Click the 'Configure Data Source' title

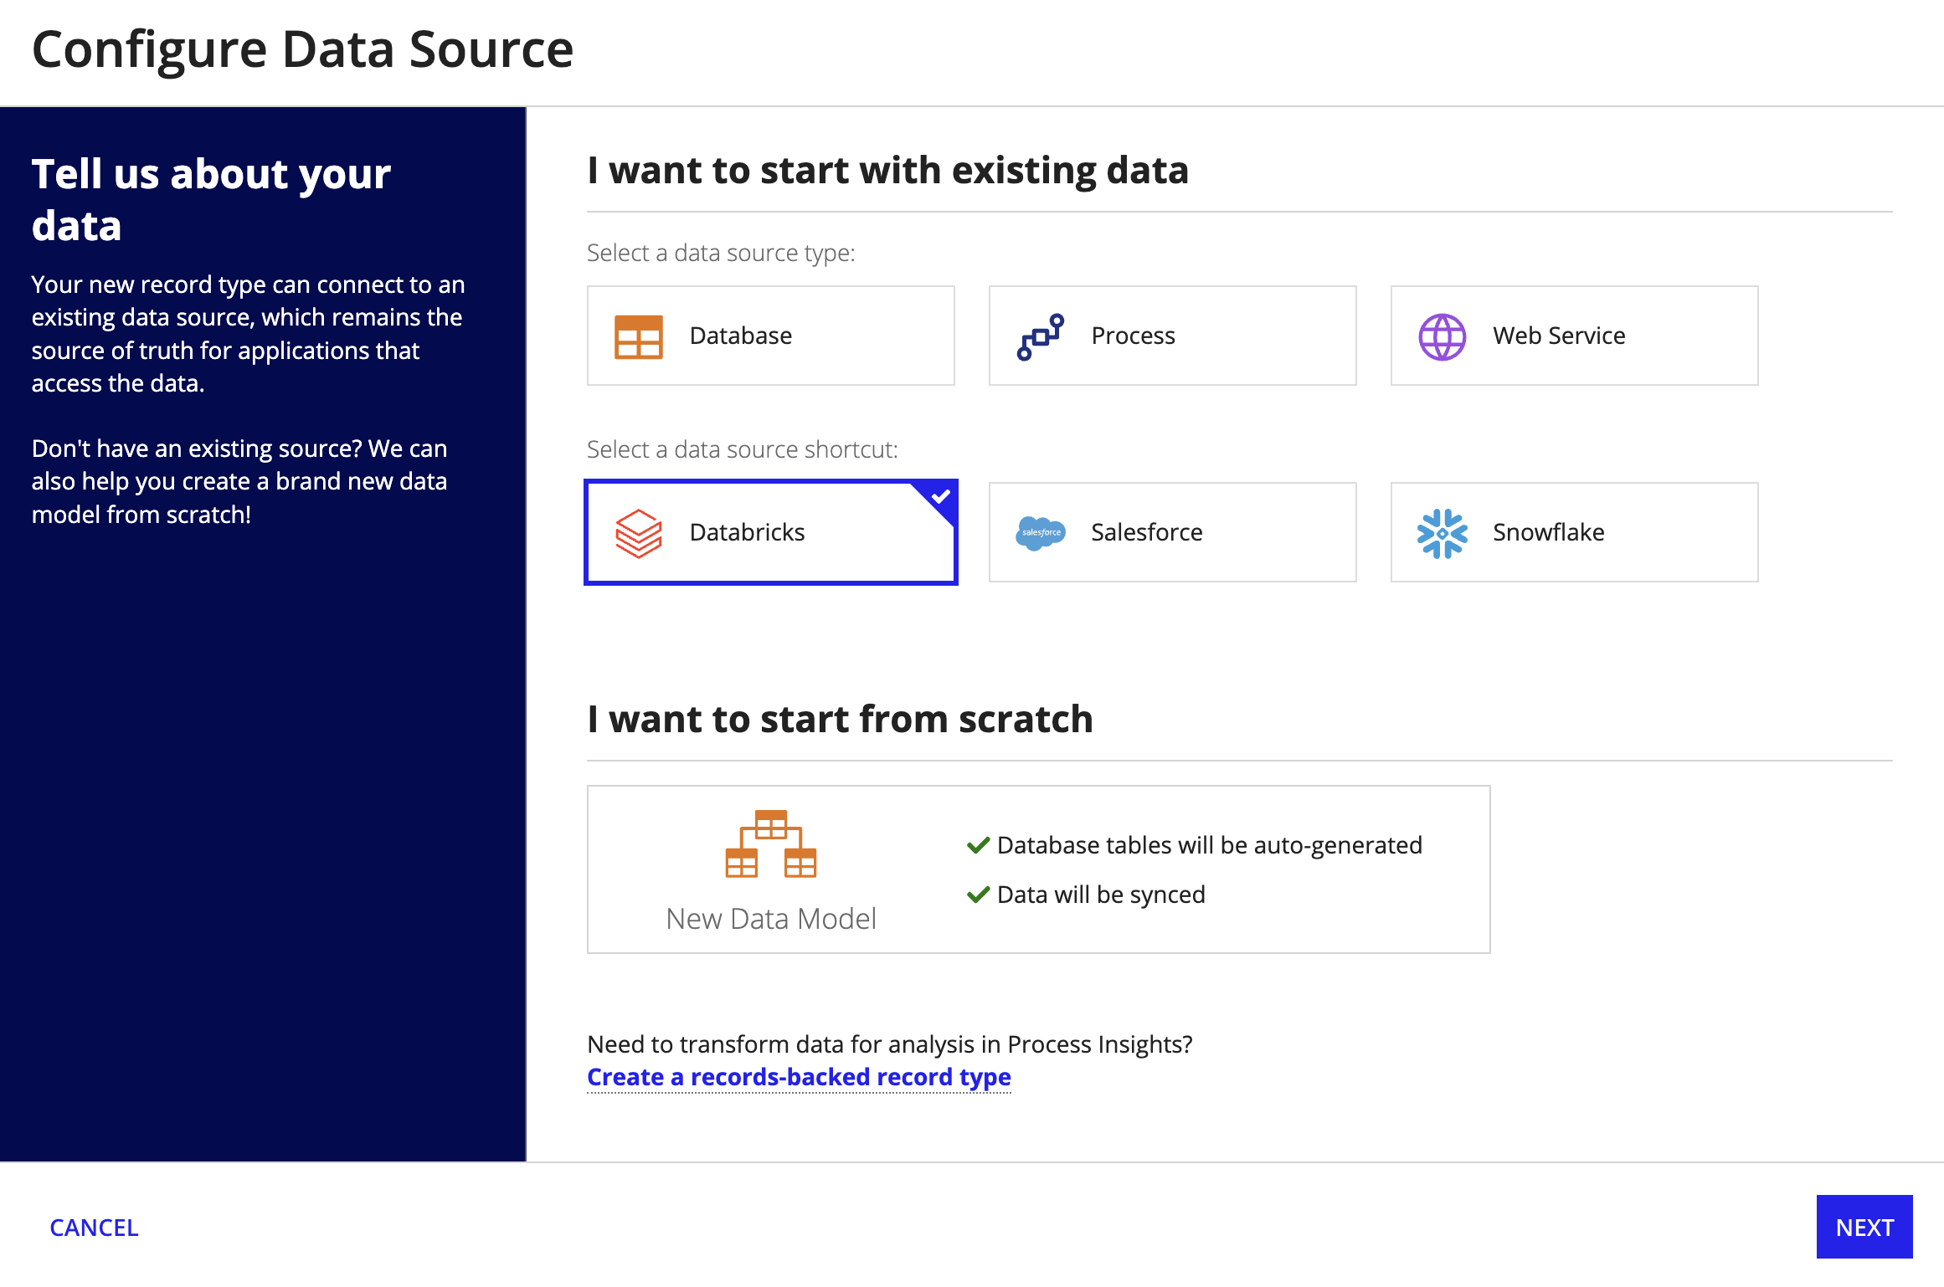302,50
